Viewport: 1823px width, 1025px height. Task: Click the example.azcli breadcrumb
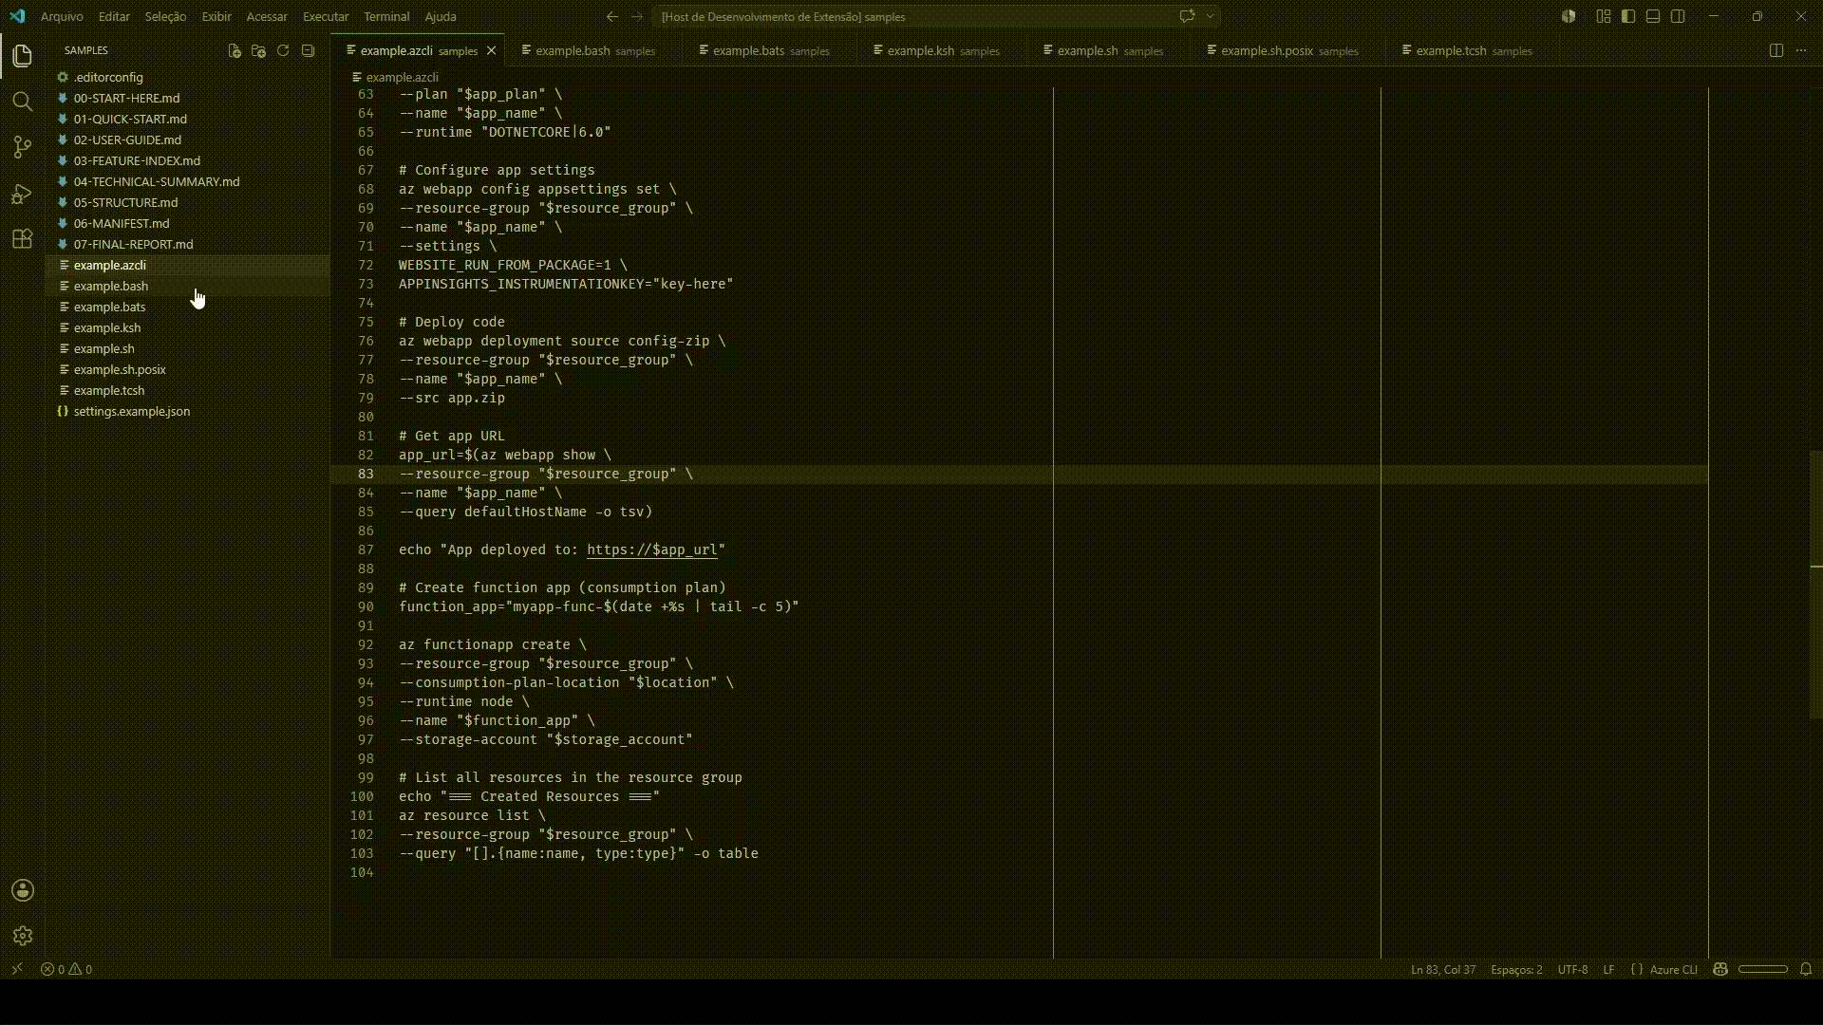[x=395, y=77]
